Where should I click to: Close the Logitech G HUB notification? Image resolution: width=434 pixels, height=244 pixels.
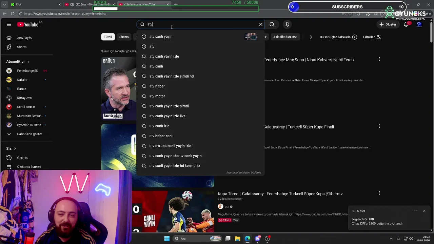pos(424,211)
